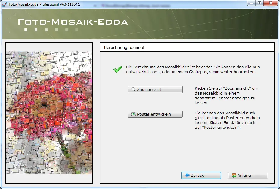The image size is (280, 189).
Task: Click the "Berechnung beendet" heading
Action: [124, 48]
